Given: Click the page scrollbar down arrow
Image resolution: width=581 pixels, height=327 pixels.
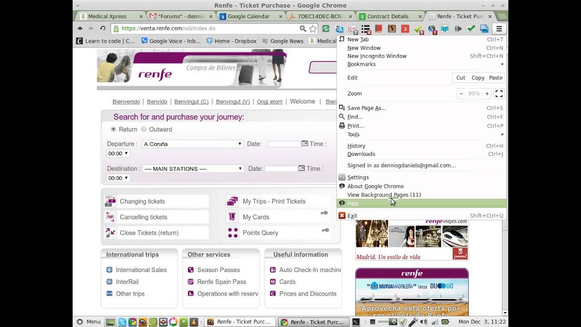Looking at the screenshot, I should (505, 313).
